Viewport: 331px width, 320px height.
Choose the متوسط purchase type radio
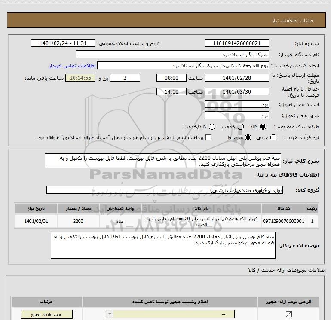(x=248, y=137)
